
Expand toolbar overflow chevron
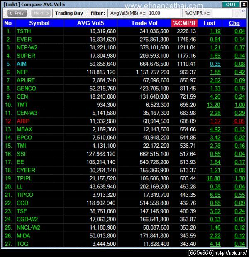243,11
